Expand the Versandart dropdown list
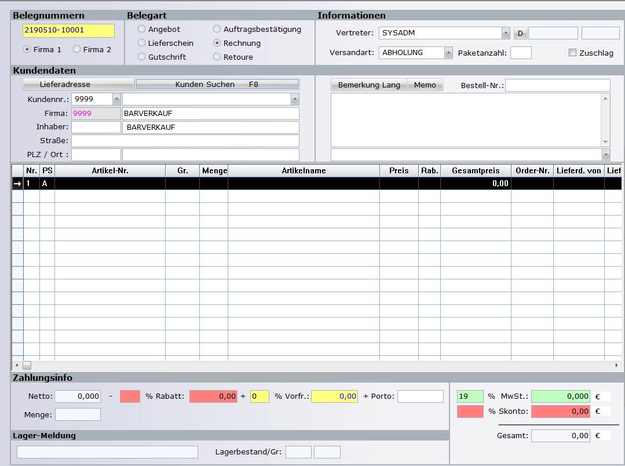 coord(448,53)
